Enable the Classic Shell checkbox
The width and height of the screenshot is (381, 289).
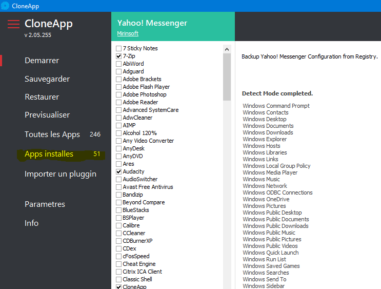pos(118,280)
